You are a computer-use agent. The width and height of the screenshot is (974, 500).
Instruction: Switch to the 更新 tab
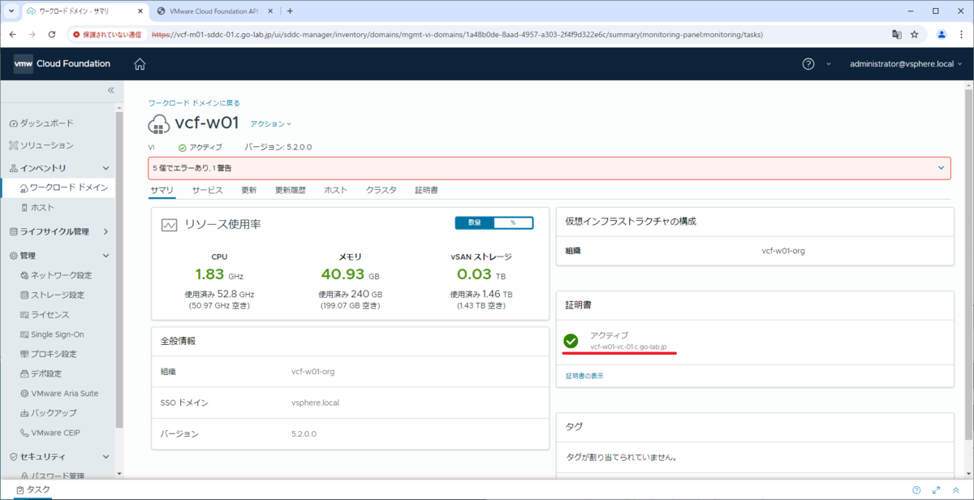(x=249, y=190)
